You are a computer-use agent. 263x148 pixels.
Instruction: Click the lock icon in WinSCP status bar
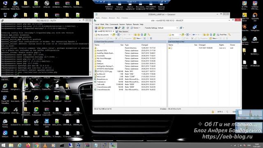[213, 112]
